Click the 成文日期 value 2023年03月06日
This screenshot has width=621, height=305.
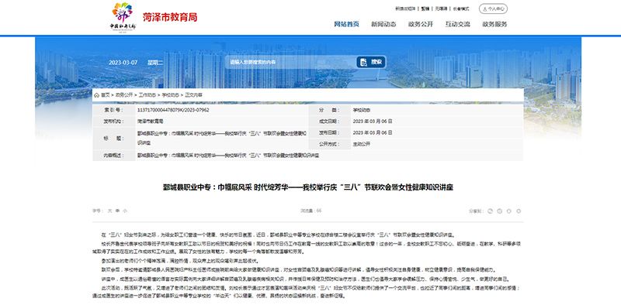coord(373,122)
